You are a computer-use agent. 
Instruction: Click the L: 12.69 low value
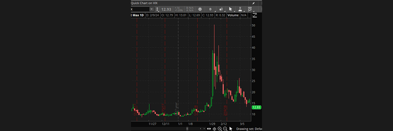click(194, 15)
